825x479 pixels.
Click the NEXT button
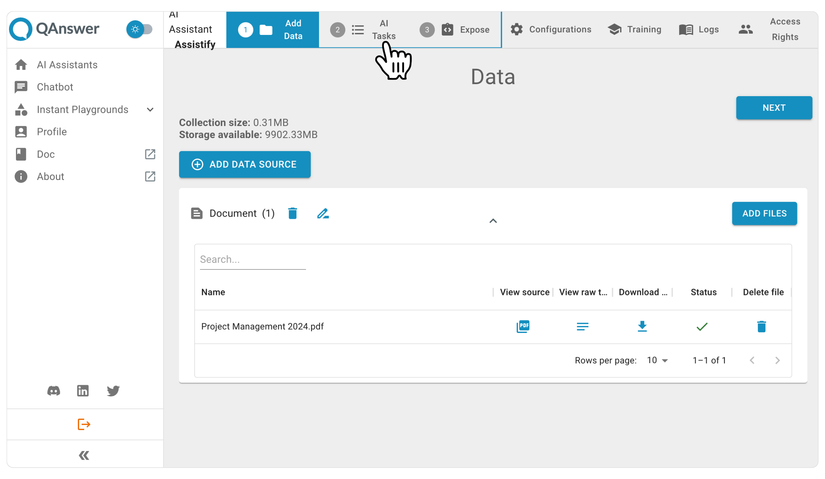pos(774,108)
